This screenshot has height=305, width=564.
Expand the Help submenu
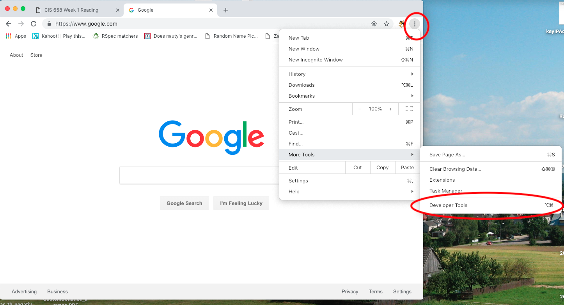pyautogui.click(x=350, y=191)
